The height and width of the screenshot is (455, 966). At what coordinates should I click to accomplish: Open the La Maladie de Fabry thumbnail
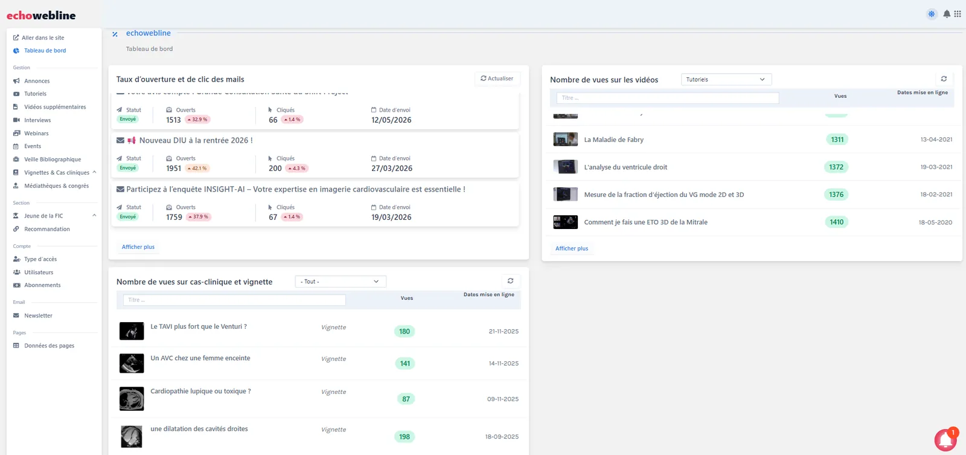tap(566, 140)
